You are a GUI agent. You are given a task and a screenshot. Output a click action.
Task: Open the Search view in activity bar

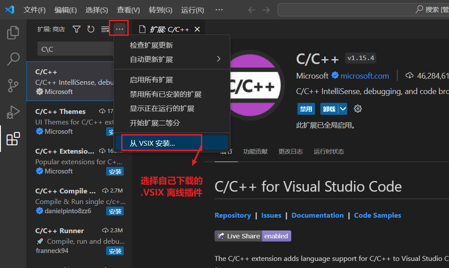[x=13, y=59]
